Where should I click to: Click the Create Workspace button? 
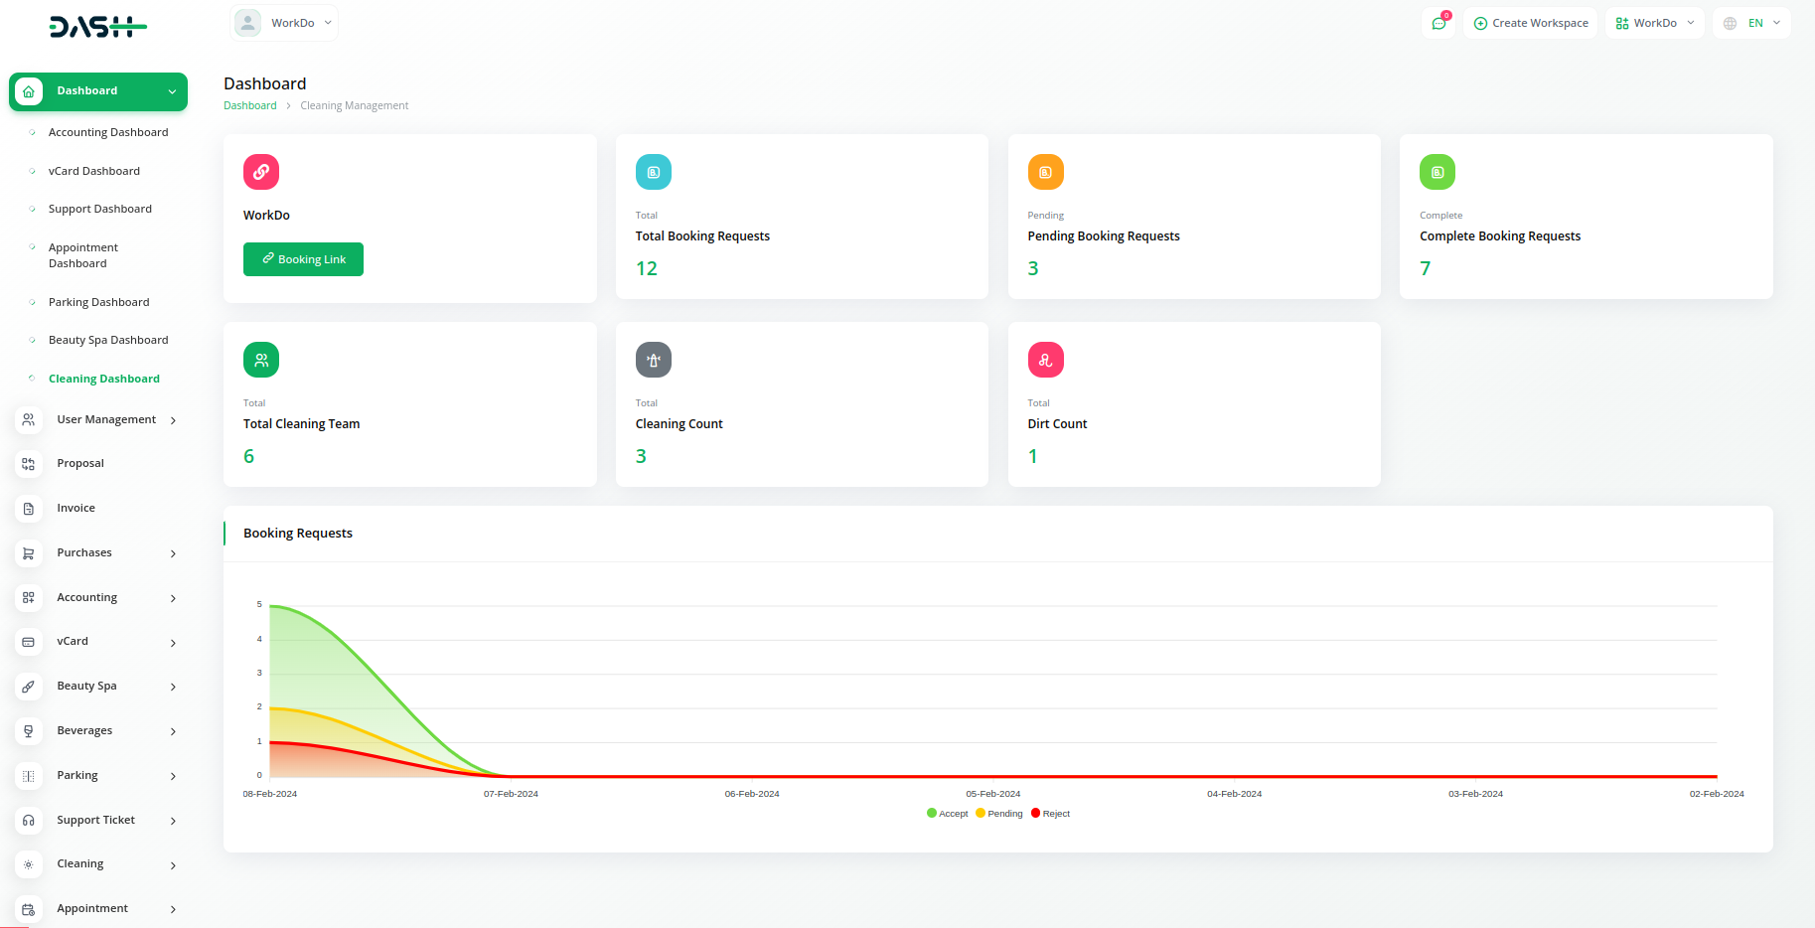coord(1530,23)
